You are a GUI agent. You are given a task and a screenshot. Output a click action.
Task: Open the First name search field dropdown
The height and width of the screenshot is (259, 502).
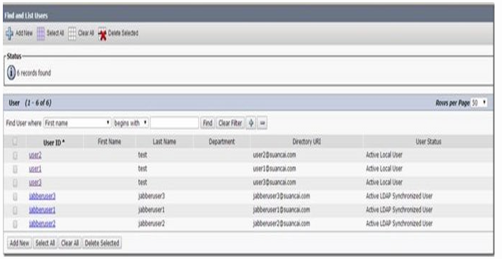[77, 123]
